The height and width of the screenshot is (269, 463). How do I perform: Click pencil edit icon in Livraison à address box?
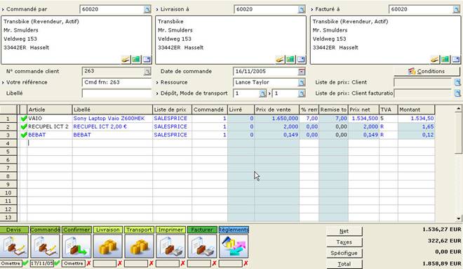coord(280,60)
